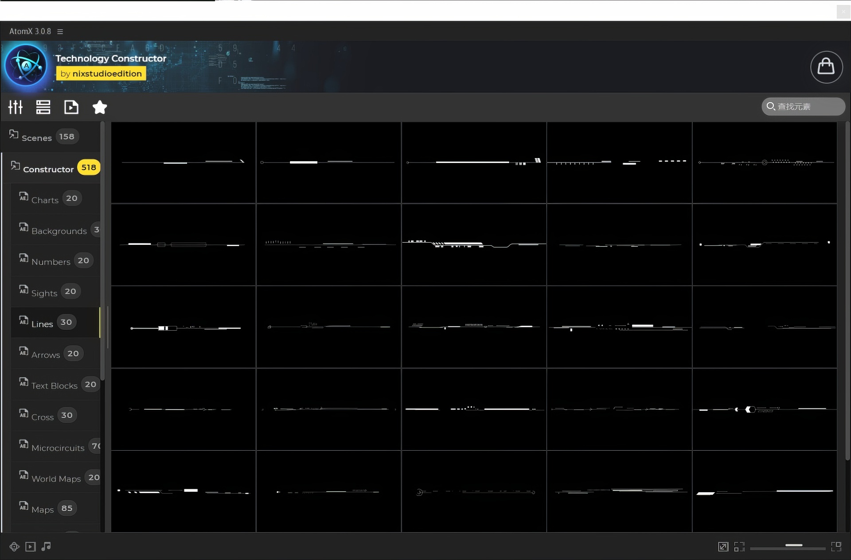Focus the element search field
The height and width of the screenshot is (560, 851).
pos(803,107)
